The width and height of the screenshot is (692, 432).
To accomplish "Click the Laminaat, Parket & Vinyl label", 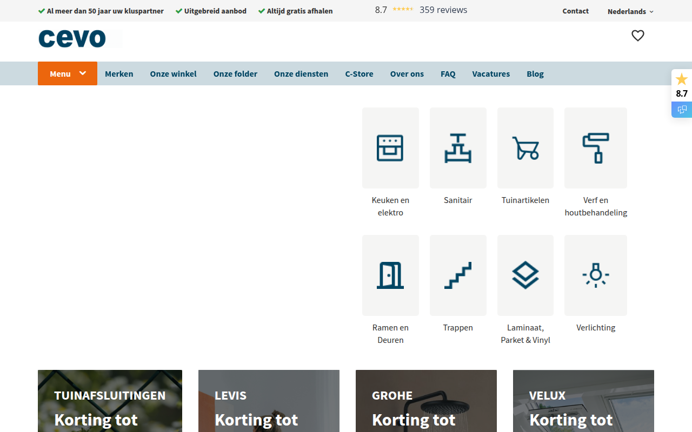I will coord(525,334).
